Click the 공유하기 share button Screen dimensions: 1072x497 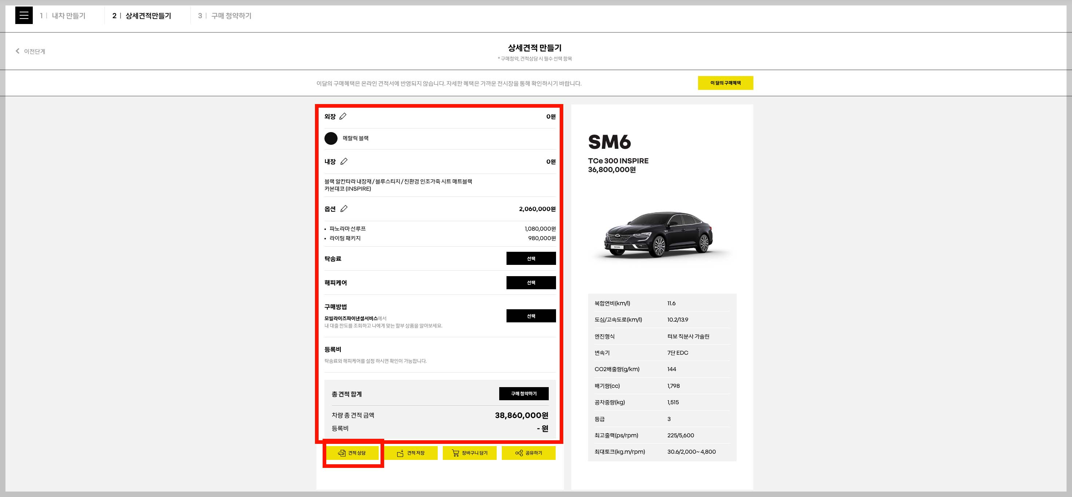[x=528, y=453]
